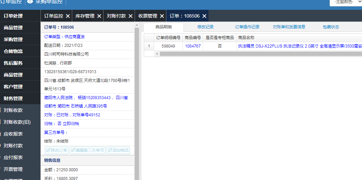This screenshot has width=362, height=180.
Task: Click the 是否是专柜商品 column header
Action: pos(220,38)
